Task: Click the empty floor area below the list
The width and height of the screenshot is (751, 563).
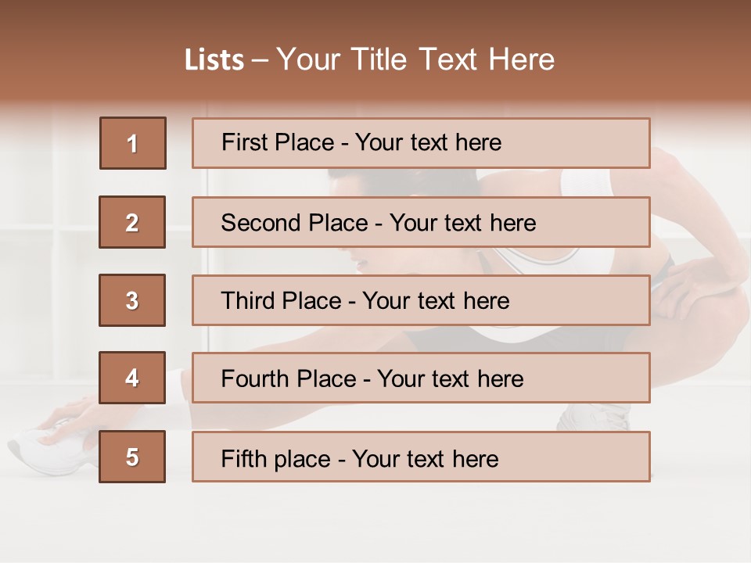Action: click(x=375, y=524)
